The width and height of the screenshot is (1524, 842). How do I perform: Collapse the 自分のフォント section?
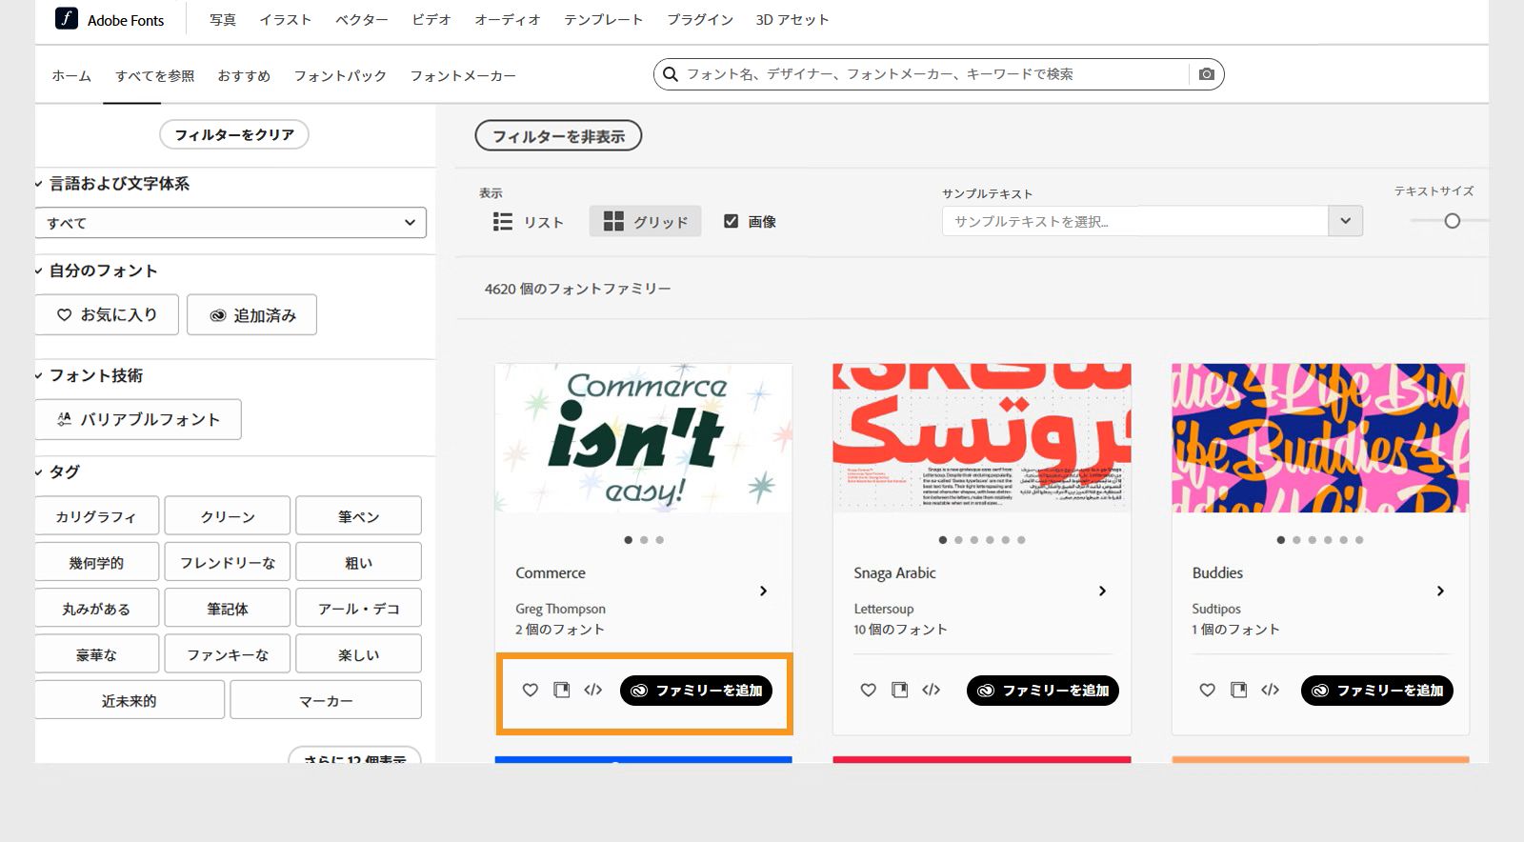pos(39,271)
